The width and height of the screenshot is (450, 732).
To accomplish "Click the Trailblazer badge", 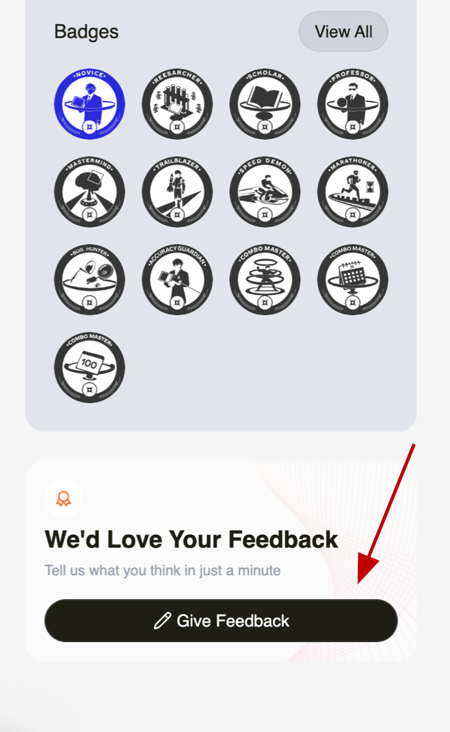I will coord(177,192).
